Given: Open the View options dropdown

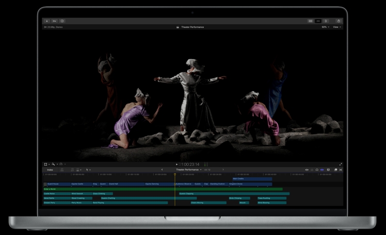Looking at the screenshot, I should [x=336, y=27].
